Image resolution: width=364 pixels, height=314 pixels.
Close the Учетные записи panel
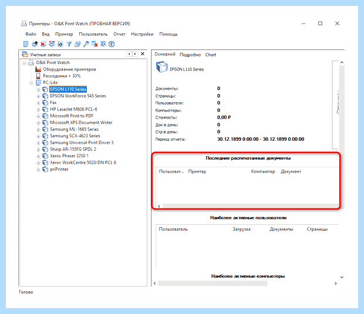[143, 54]
